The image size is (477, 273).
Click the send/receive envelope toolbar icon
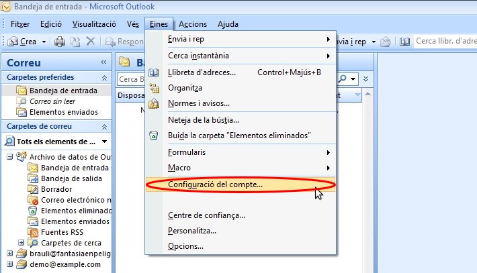point(386,42)
